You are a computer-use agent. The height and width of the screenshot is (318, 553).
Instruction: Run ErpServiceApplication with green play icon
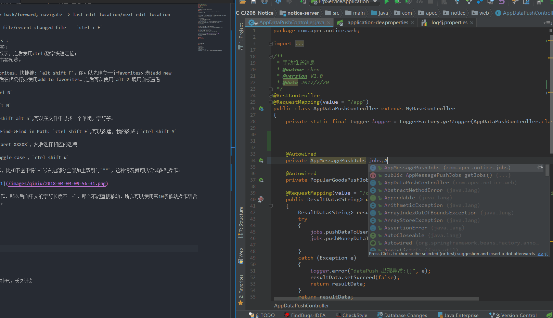tap(386, 2)
